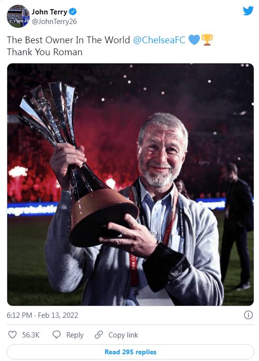Click the trophy emoji in tweet
Screen dimensions: 259x361
pos(207,39)
